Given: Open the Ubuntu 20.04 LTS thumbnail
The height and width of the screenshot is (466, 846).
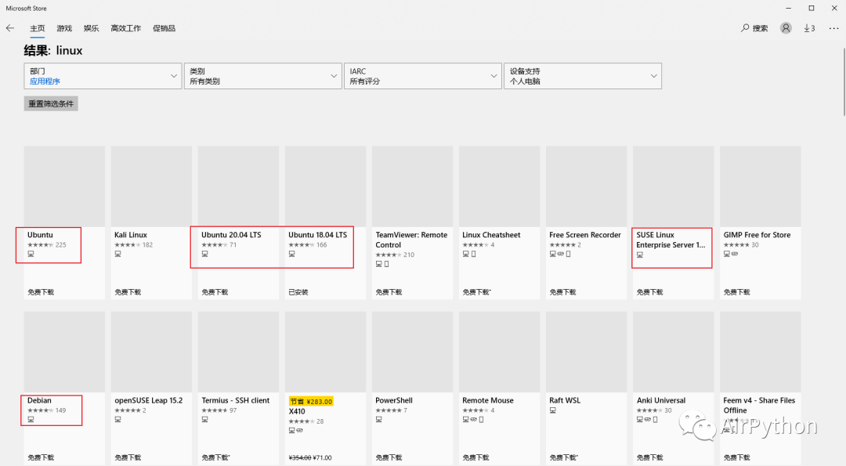Looking at the screenshot, I should (238, 186).
